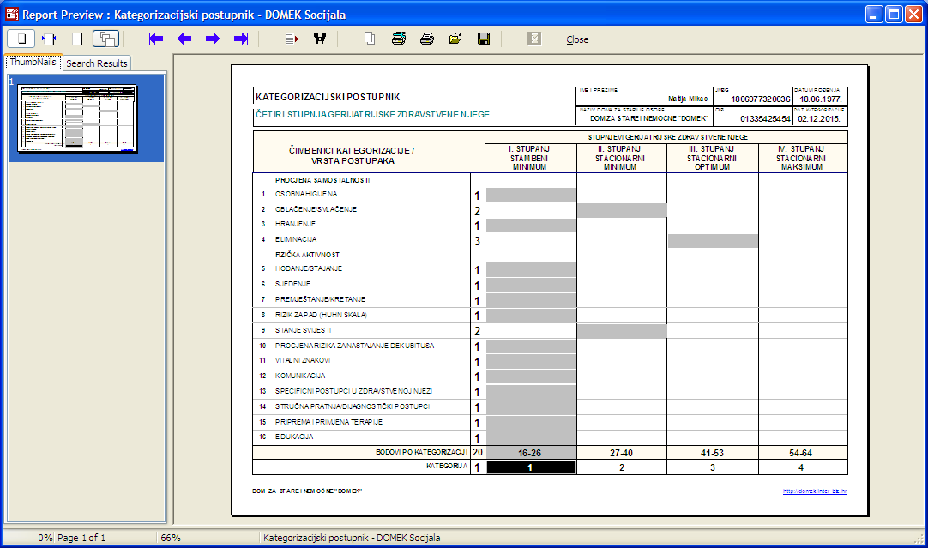The height and width of the screenshot is (548, 928).
Task: Click the print setup icon
Action: 399,39
